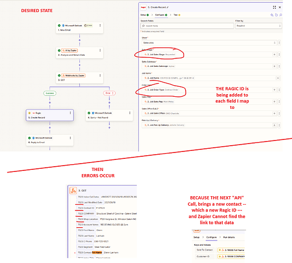Click the AI sparkle icon in panel toolbar
This screenshot has height=263, width=292.
click(272, 15)
